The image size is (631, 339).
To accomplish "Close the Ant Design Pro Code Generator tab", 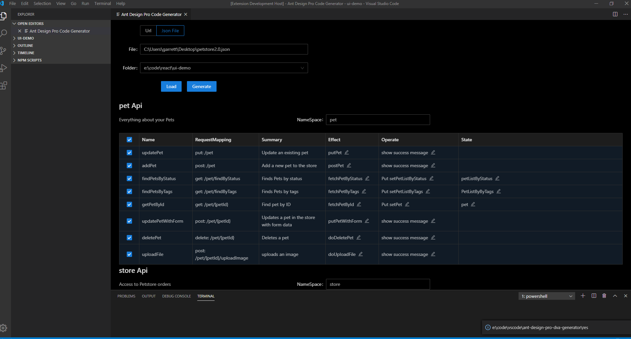I will pyautogui.click(x=186, y=14).
